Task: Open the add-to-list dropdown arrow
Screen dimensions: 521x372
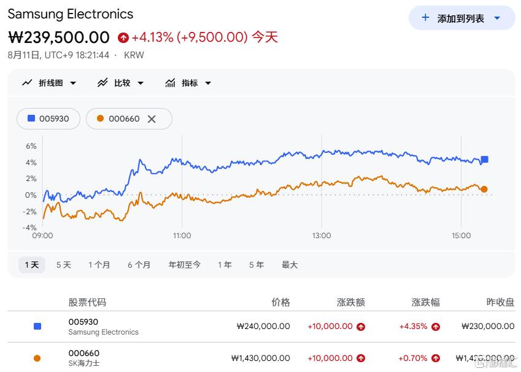Action: [x=497, y=18]
